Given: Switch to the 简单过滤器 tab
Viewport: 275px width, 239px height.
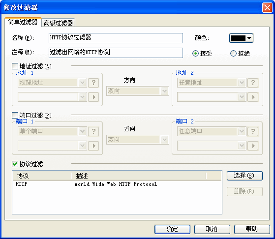Looking at the screenshot, I should click(x=23, y=22).
